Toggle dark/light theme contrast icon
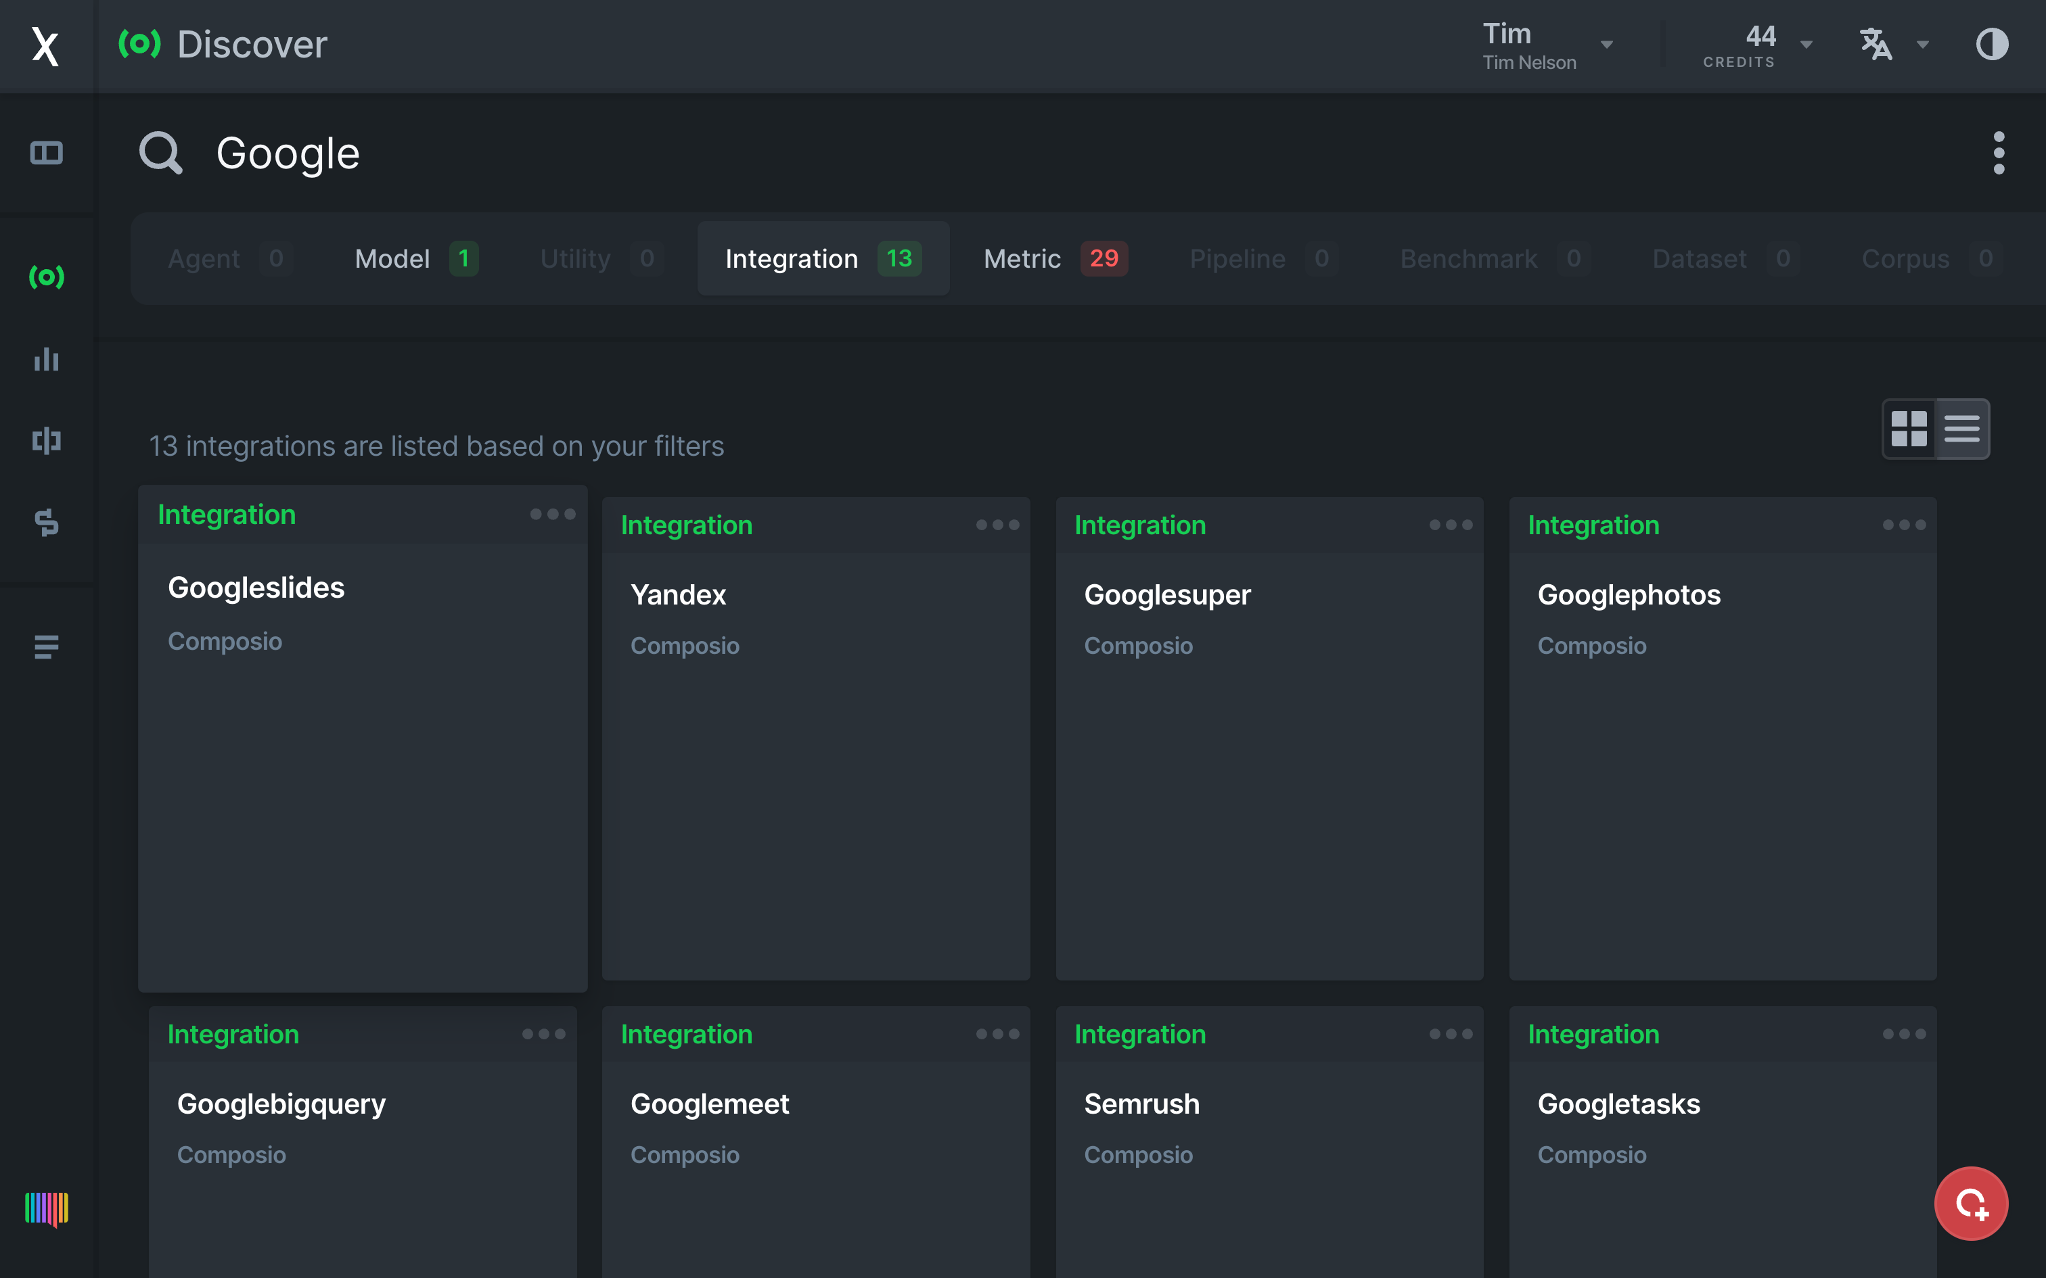Image resolution: width=2046 pixels, height=1278 pixels. [1992, 44]
